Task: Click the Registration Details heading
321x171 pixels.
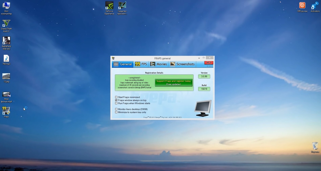Action: [x=154, y=73]
